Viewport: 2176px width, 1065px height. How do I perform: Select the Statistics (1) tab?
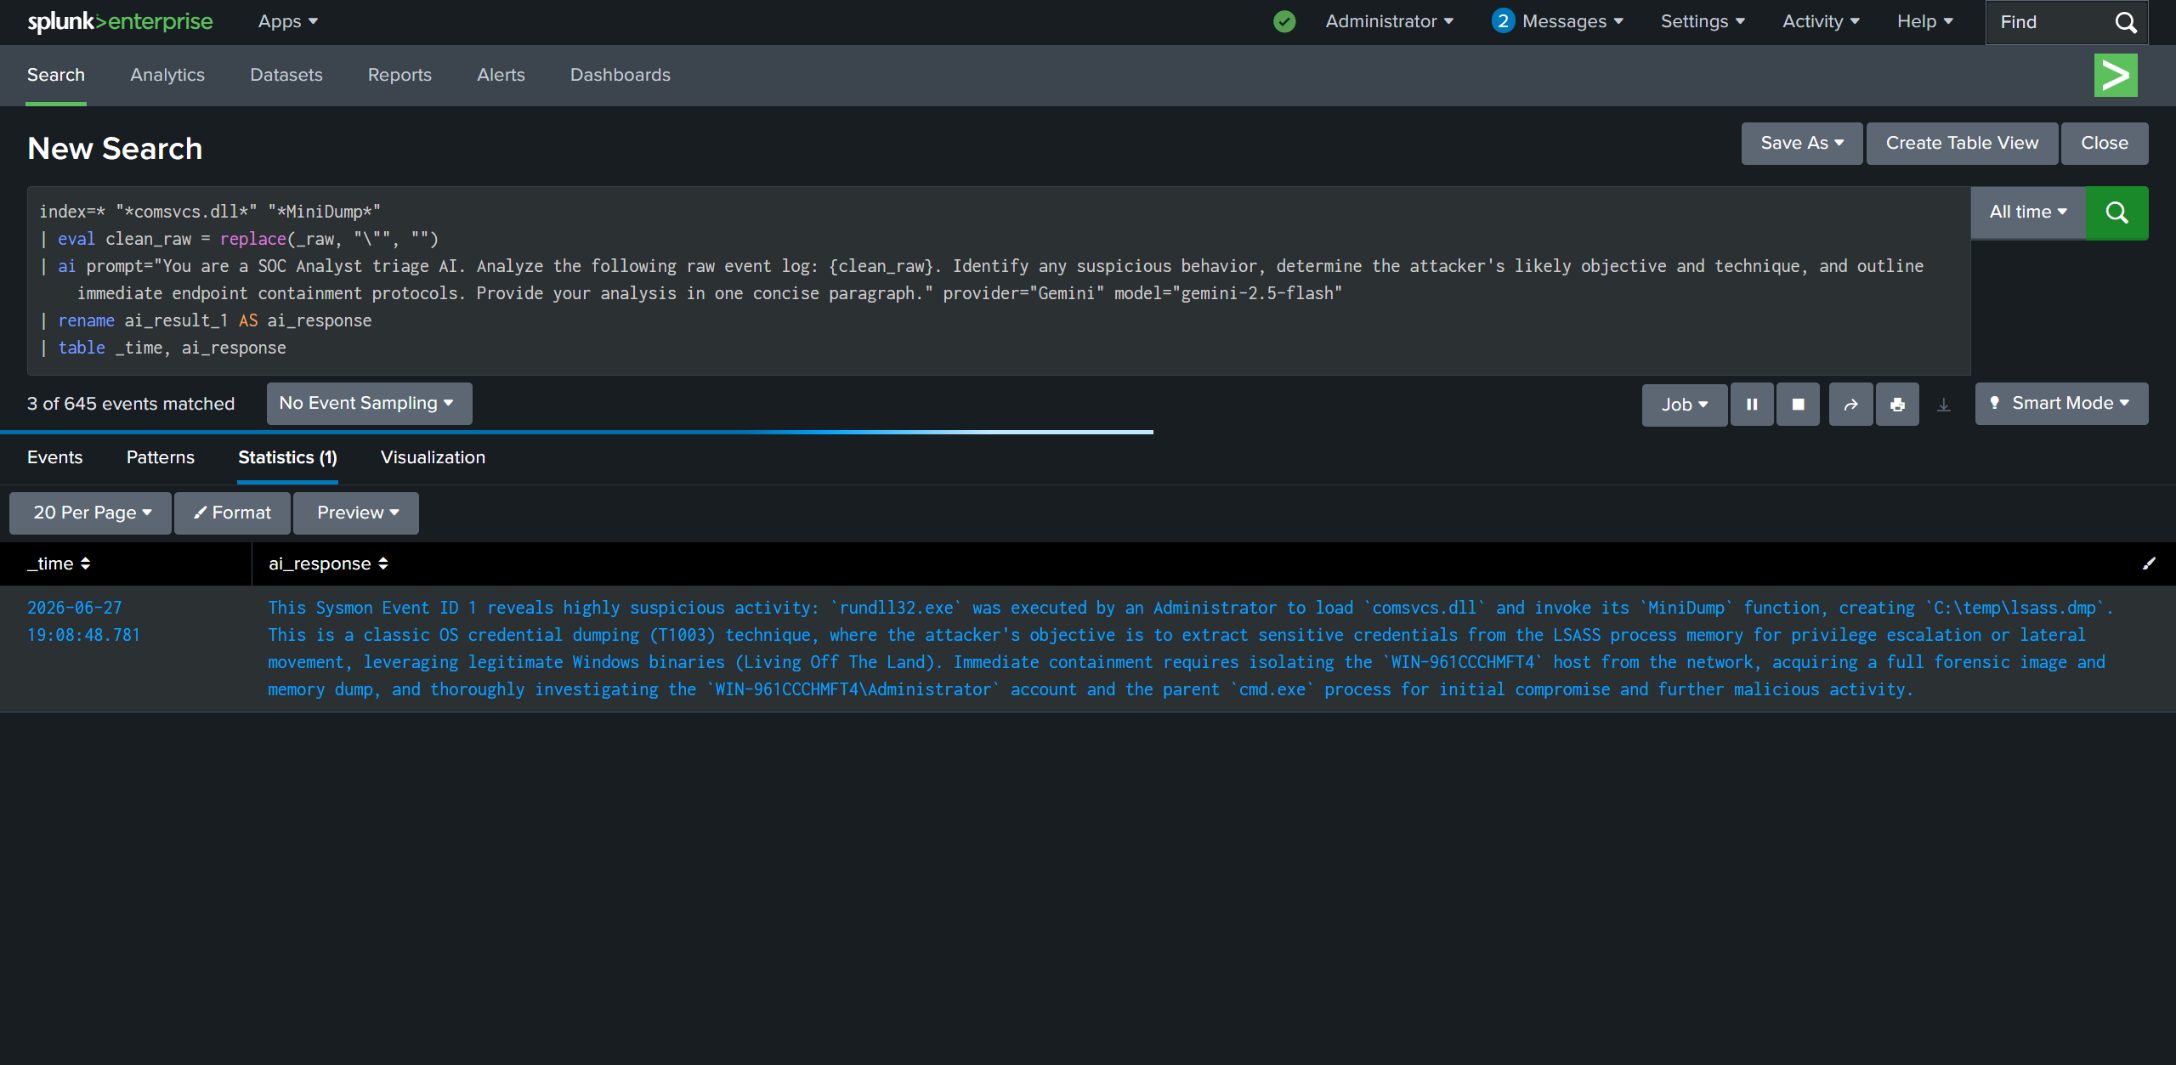point(287,458)
